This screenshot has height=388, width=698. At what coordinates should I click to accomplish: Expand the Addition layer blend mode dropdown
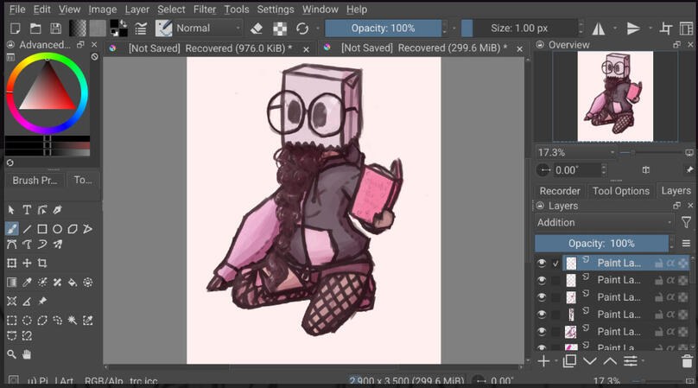point(604,223)
